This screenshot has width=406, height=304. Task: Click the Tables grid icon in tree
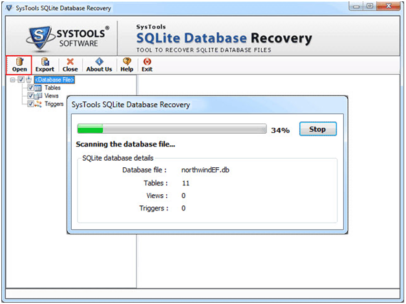click(x=38, y=88)
